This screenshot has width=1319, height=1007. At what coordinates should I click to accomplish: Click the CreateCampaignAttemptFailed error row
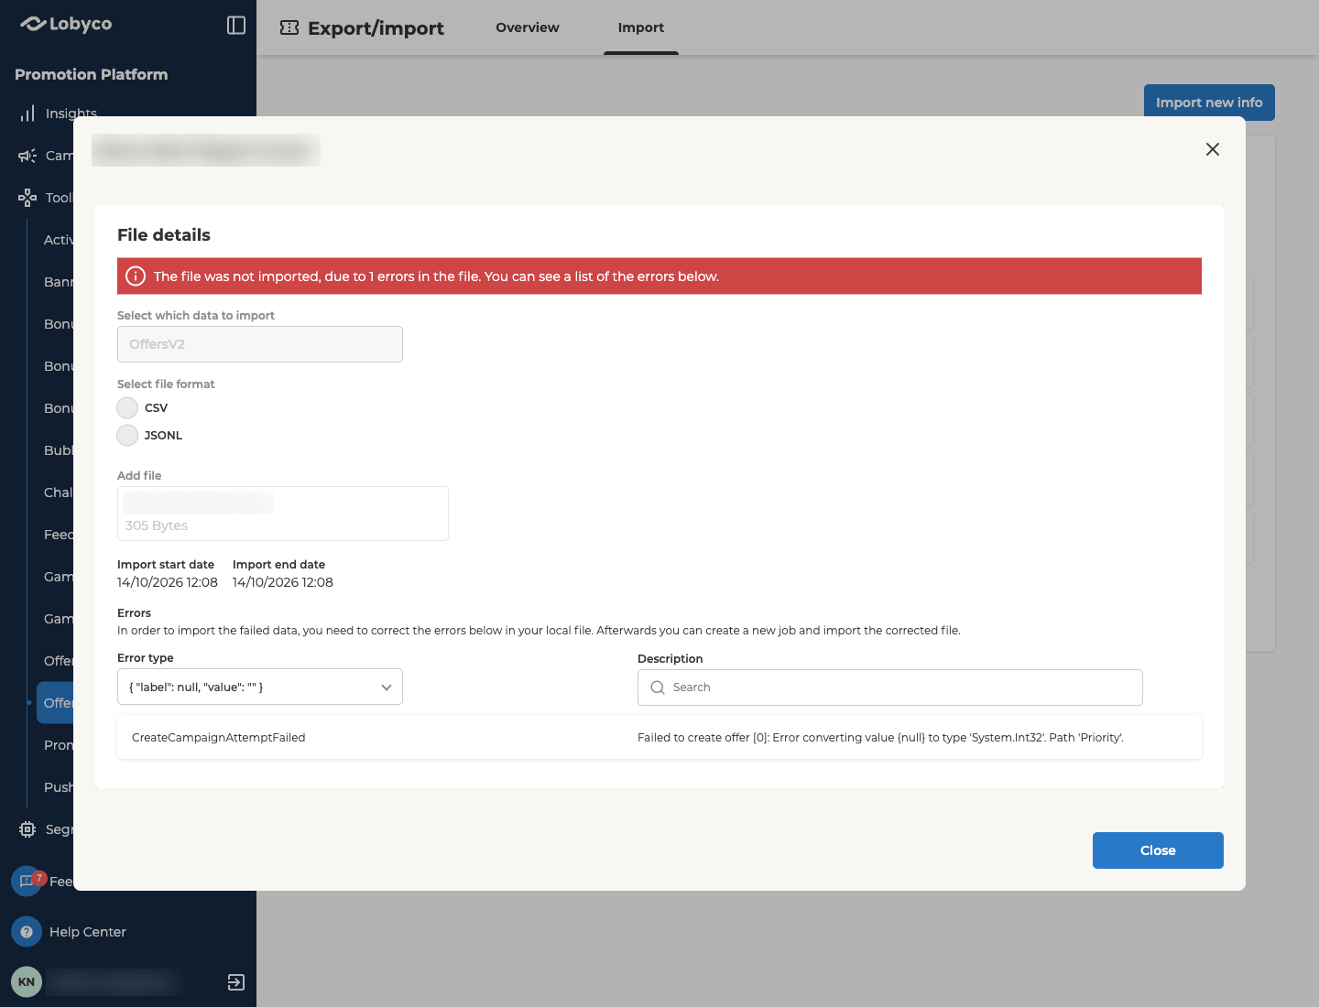[659, 738]
